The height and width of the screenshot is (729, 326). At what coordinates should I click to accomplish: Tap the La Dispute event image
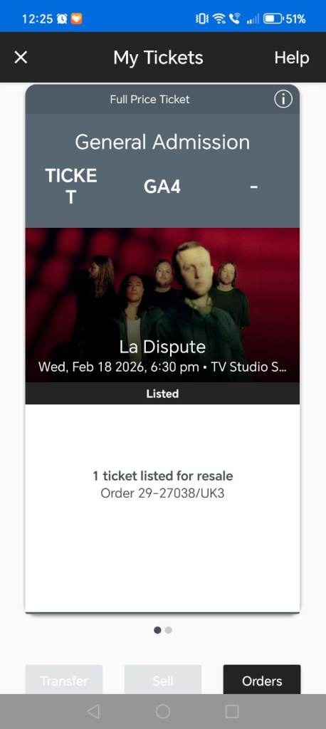162,305
